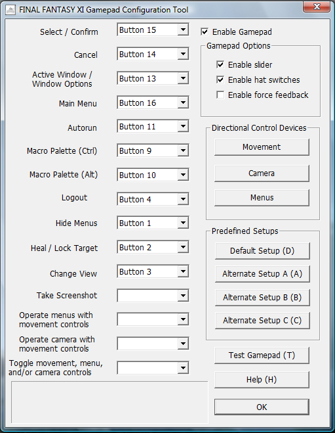335x433 pixels.
Task: Open the Logout button dropdown
Action: tap(183, 199)
